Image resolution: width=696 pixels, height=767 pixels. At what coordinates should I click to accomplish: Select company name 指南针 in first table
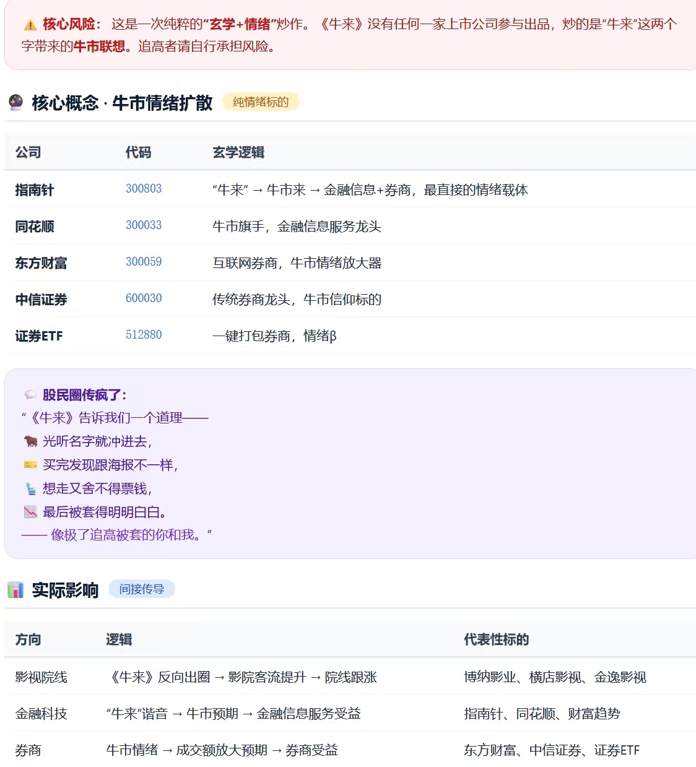pos(35,190)
